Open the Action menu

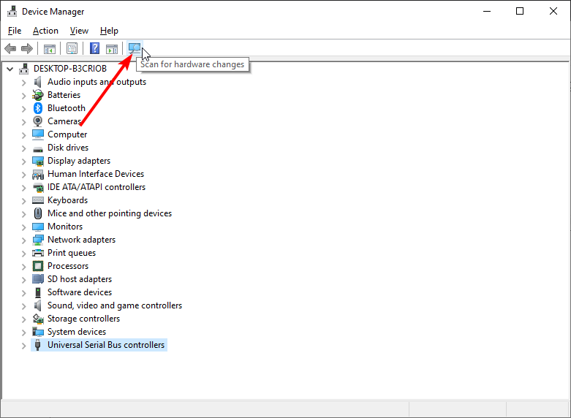point(45,31)
